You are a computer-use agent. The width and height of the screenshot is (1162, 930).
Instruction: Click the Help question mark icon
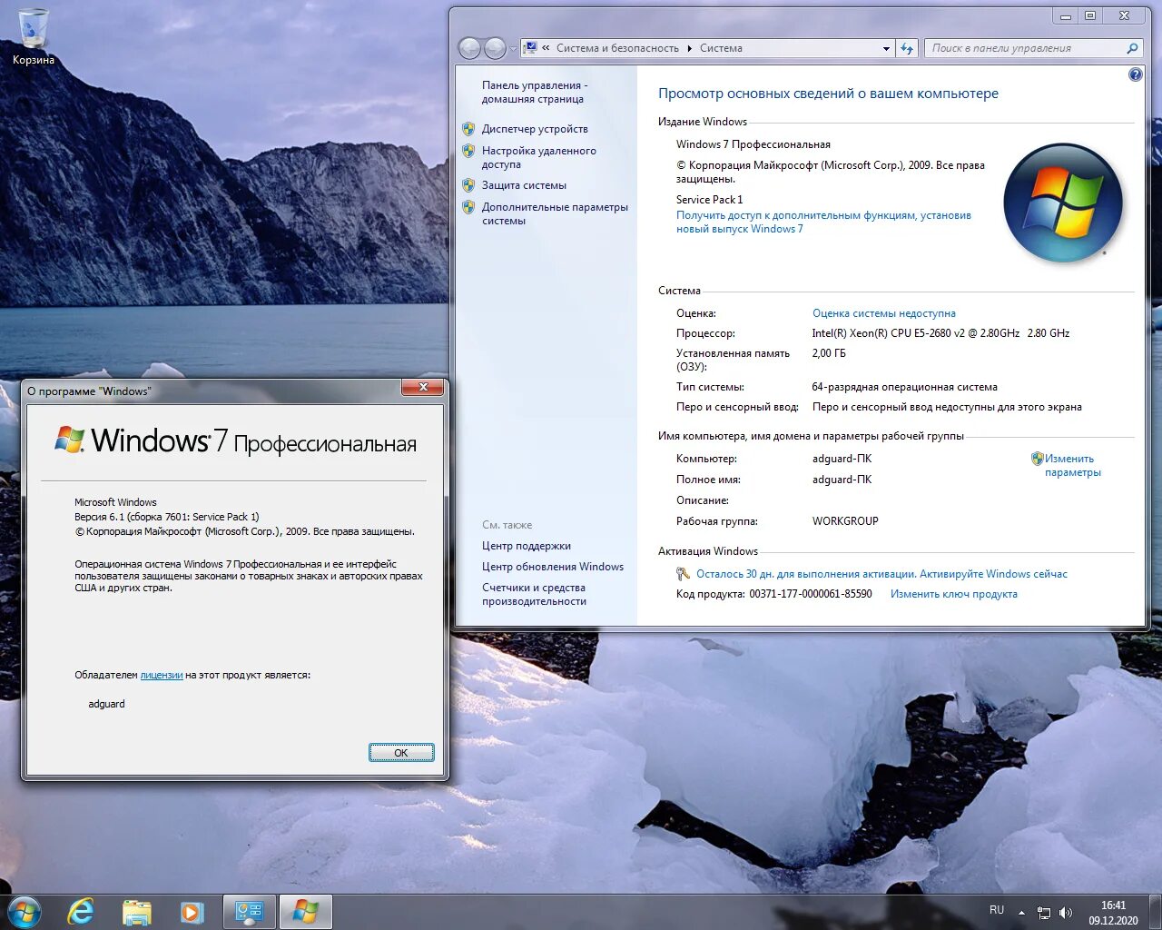coord(1135,74)
